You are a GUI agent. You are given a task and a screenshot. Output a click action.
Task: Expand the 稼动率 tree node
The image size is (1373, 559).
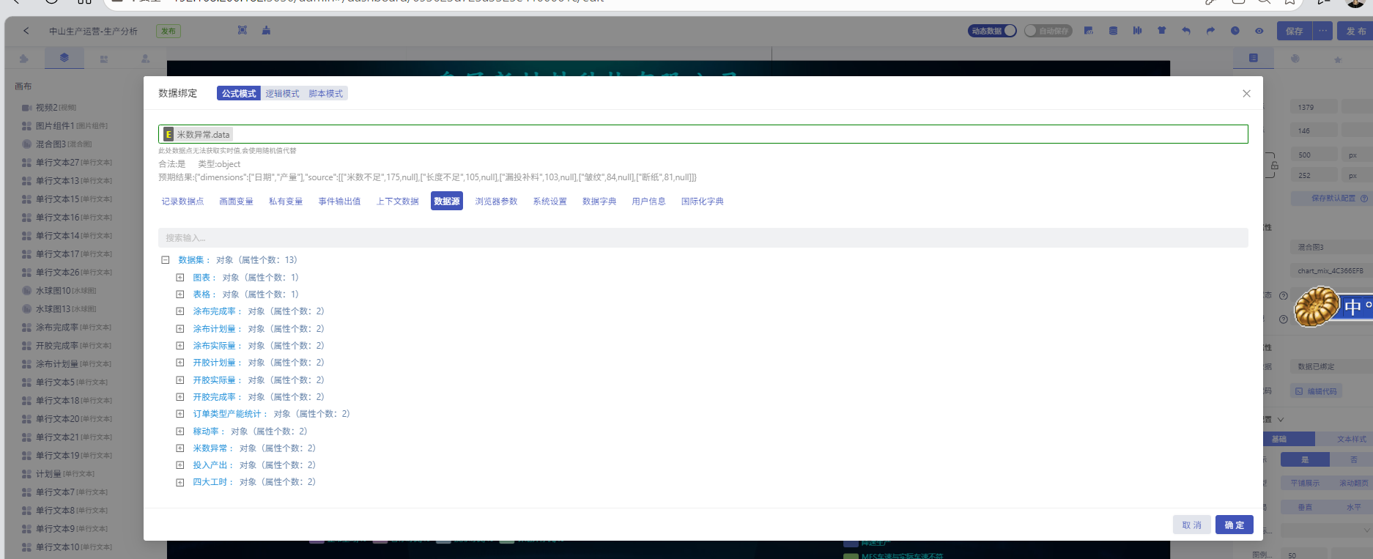tap(180, 432)
